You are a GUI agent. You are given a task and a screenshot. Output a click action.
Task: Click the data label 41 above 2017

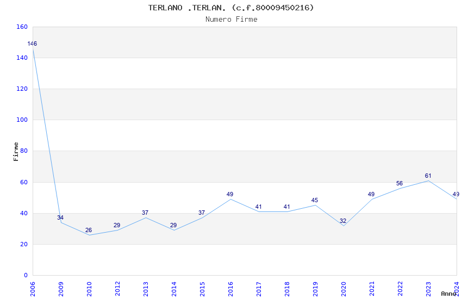pyautogui.click(x=258, y=207)
